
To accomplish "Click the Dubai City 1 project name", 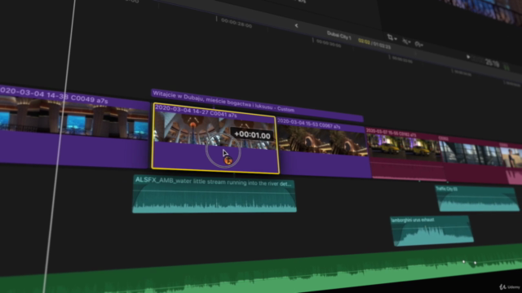I will pos(339,35).
